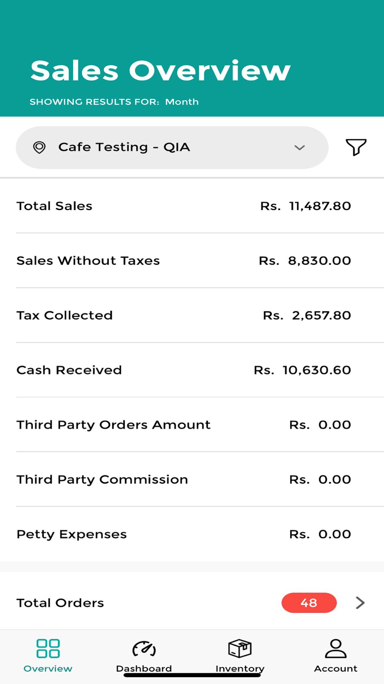The height and width of the screenshot is (684, 384).
Task: Select the Petty Expenses row
Action: click(x=192, y=534)
